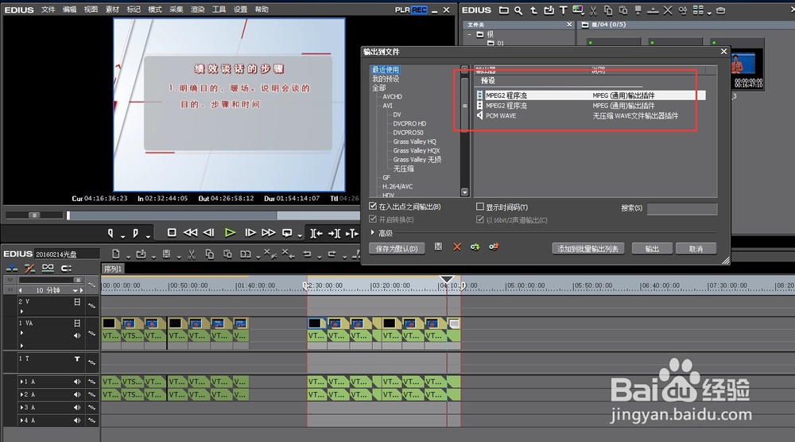Open the timeline scale 10-minute dropdown
The width and height of the screenshot is (795, 442).
click(75, 290)
